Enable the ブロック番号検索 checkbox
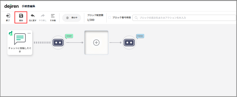237x97 pixels. pyautogui.click(x=110, y=17)
